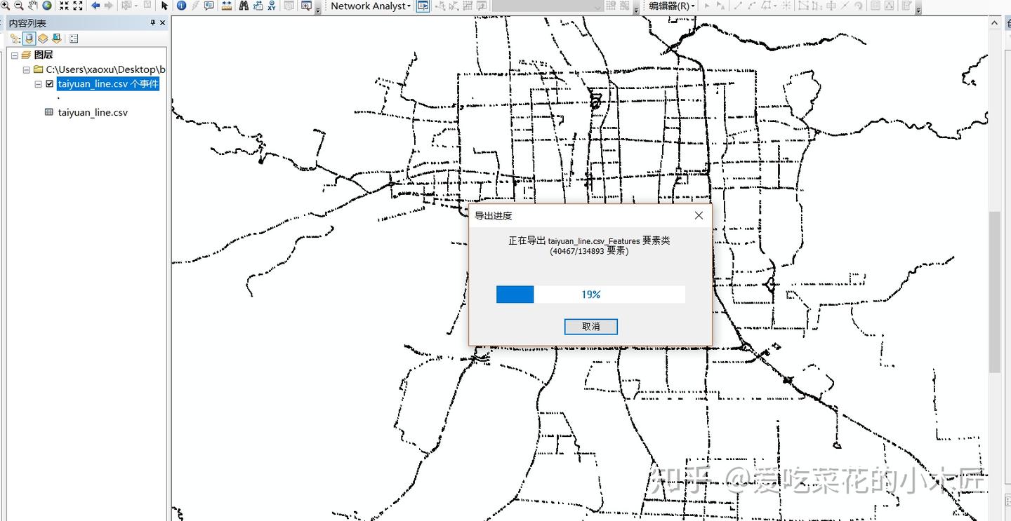Click the Point construction editor icon

tap(786, 6)
